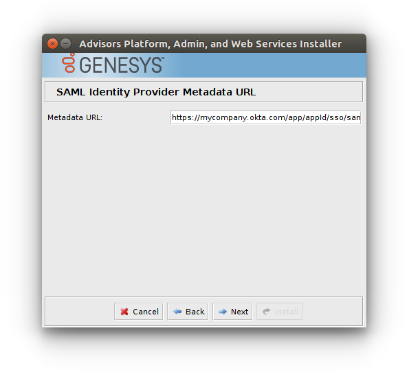
Task: Click the blue left arrow Back icon
Action: [177, 312]
